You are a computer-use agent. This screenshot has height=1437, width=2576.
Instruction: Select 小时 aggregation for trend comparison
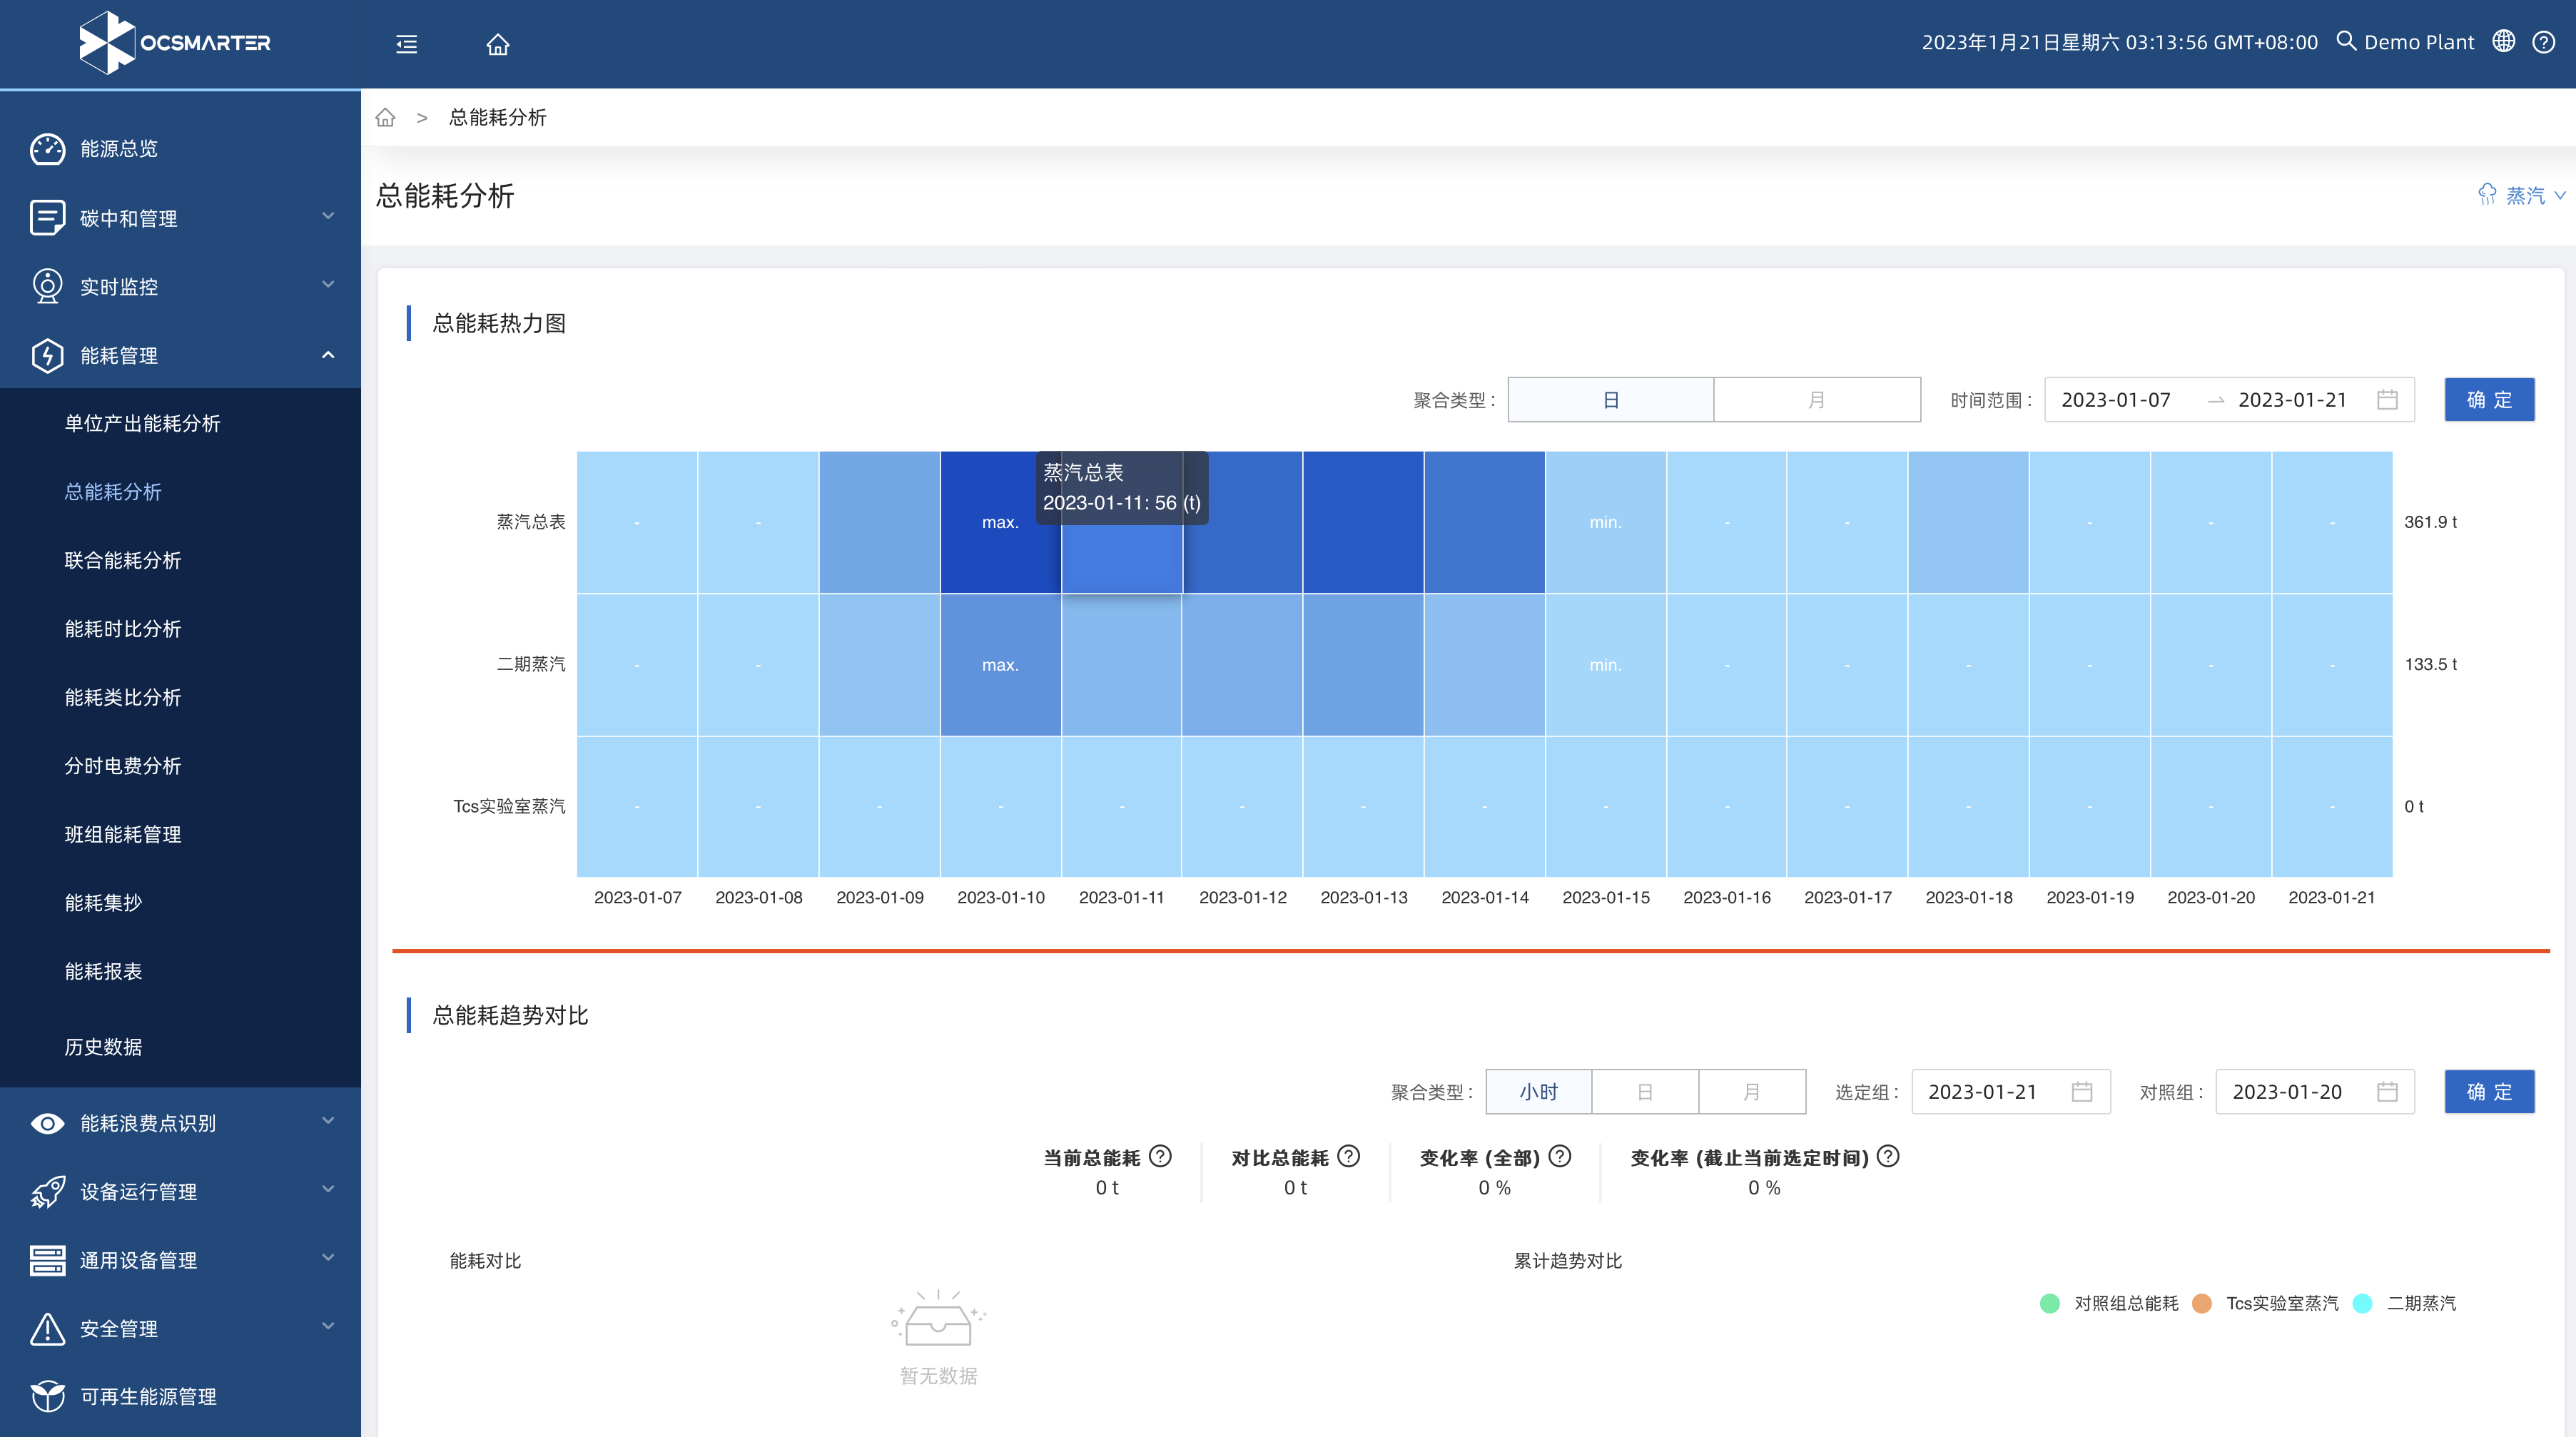click(1539, 1092)
